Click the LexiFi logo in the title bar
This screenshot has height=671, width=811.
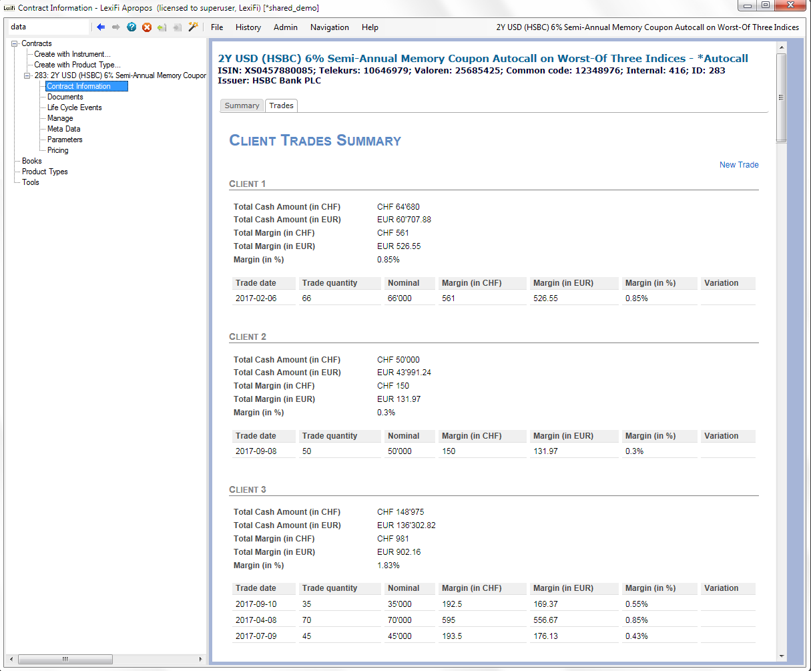coord(9,8)
